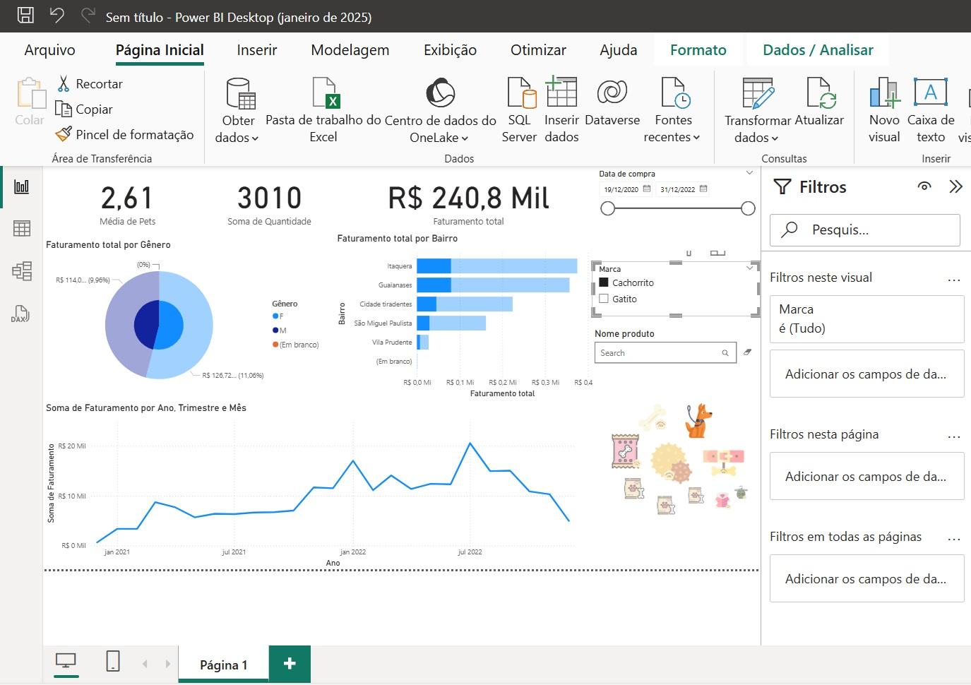Open options for Filtros em todas as páginas
Image resolution: width=971 pixels, height=685 pixels.
pos(954,539)
